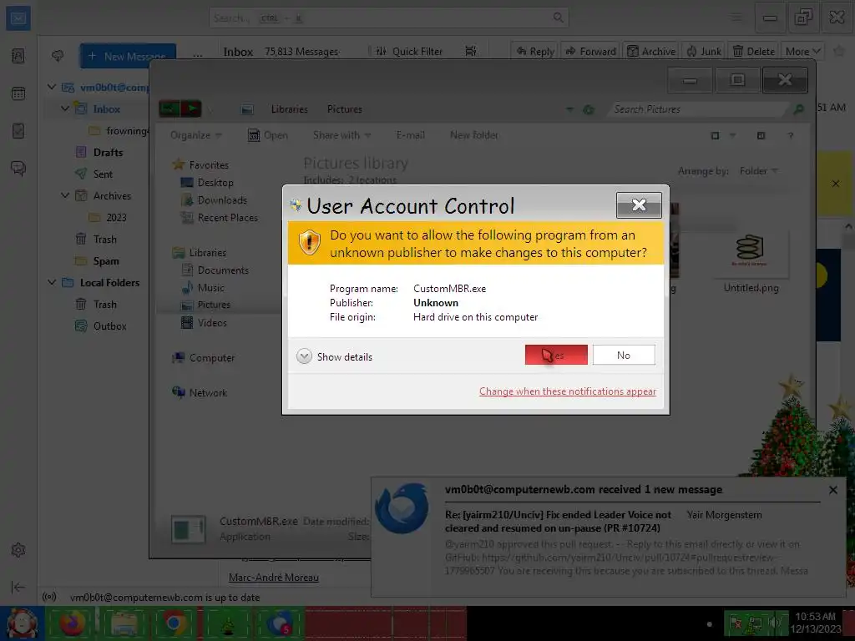
Task: Open Thunderbird address book icon
Action: (x=18, y=56)
